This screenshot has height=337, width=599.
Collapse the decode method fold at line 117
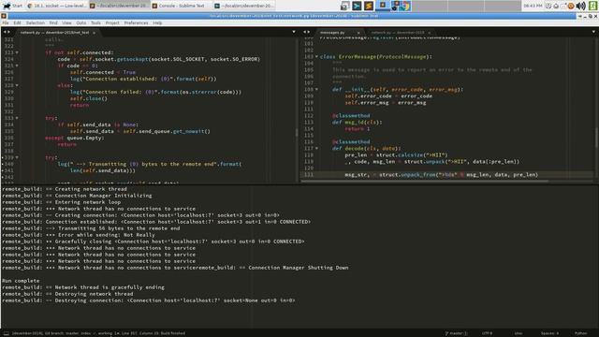[316, 148]
